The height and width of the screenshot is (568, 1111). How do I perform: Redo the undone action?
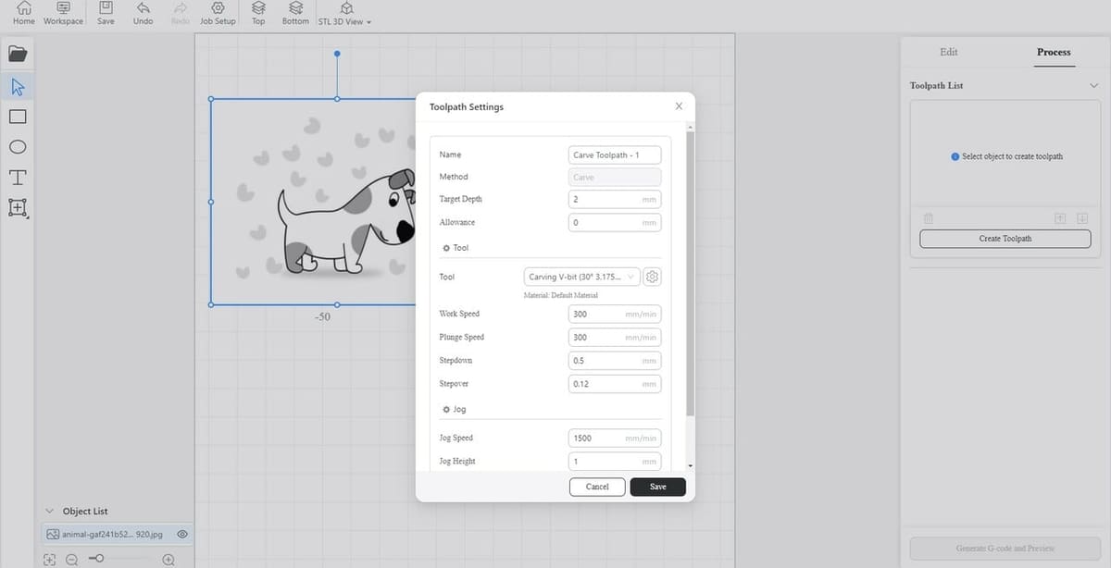point(181,13)
